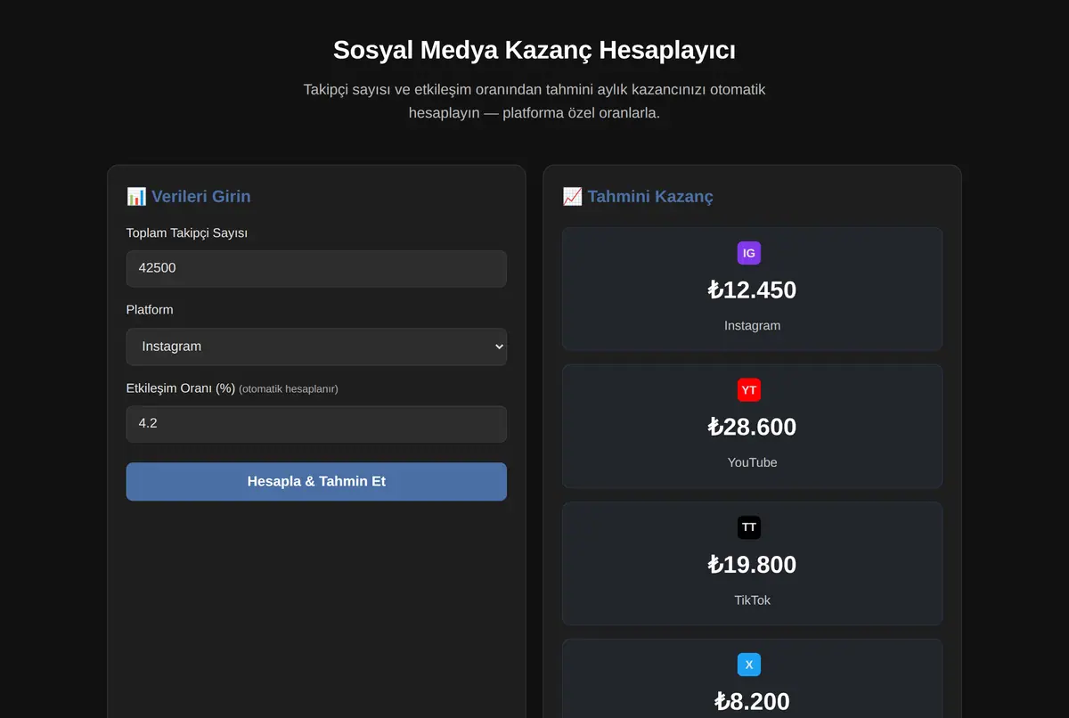Viewport: 1069px width, 718px height.
Task: Click the ₺28.600 YouTube earnings value
Action: pyautogui.click(x=752, y=427)
